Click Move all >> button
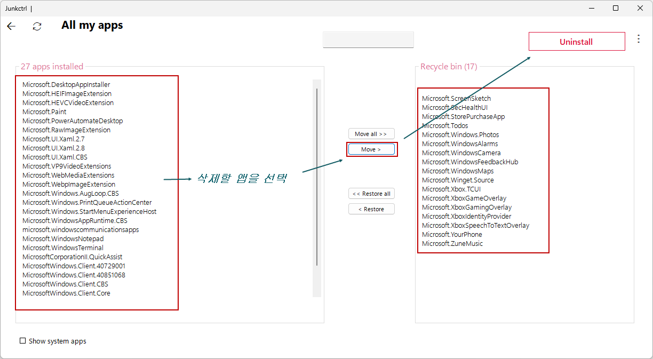This screenshot has width=653, height=359. coord(371,134)
